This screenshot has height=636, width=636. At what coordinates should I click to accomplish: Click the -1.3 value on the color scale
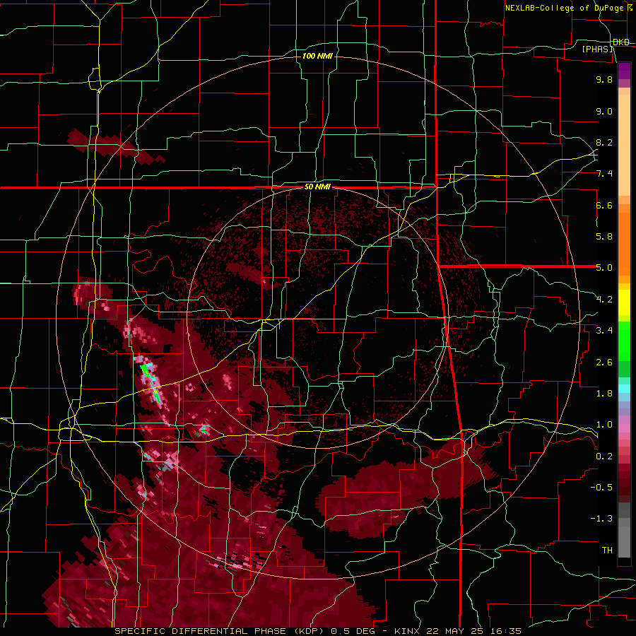click(x=601, y=519)
